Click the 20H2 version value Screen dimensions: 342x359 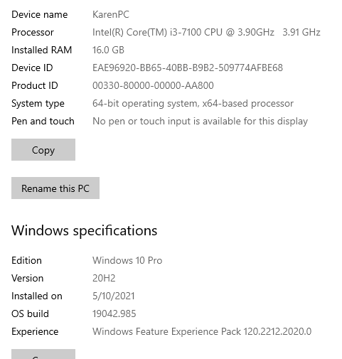tap(104, 278)
